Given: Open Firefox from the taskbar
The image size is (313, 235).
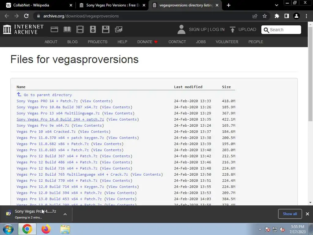Looking at the screenshot, I should point(46,229).
